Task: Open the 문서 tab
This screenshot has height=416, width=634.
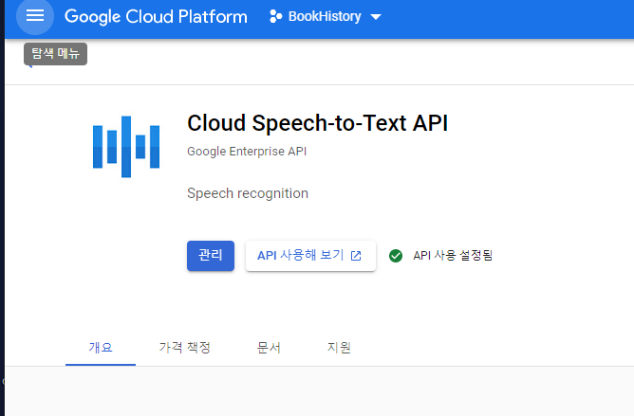Action: point(269,348)
